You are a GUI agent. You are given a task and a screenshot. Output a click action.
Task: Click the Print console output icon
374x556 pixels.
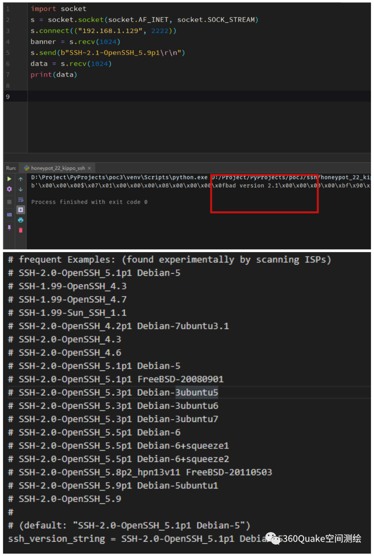pyautogui.click(x=21, y=220)
